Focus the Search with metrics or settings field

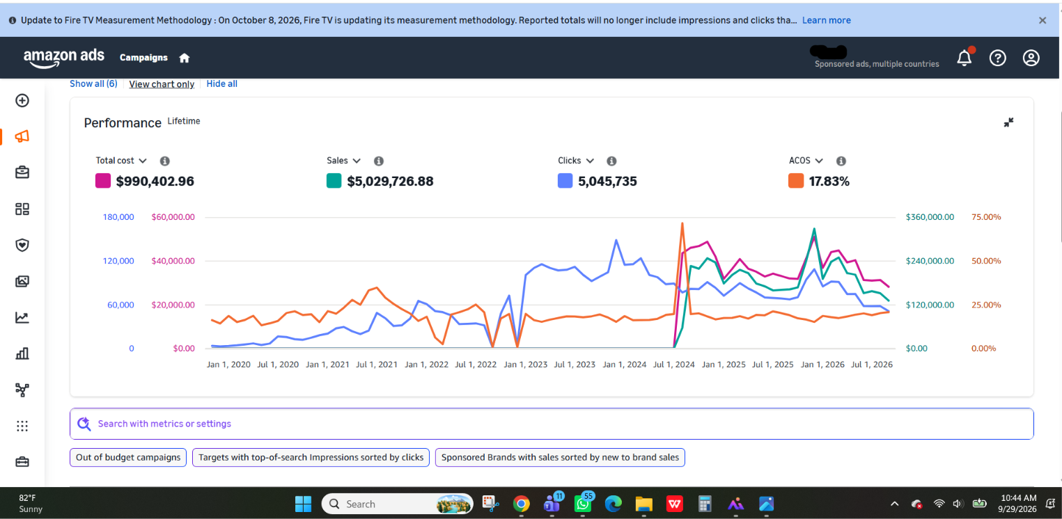point(552,424)
